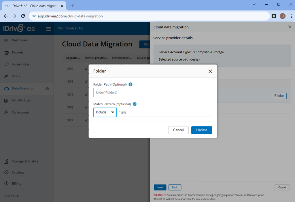The width and height of the screenshot is (295, 202).
Task: Open the Data Migration help icon
Action: (x=48, y=89)
